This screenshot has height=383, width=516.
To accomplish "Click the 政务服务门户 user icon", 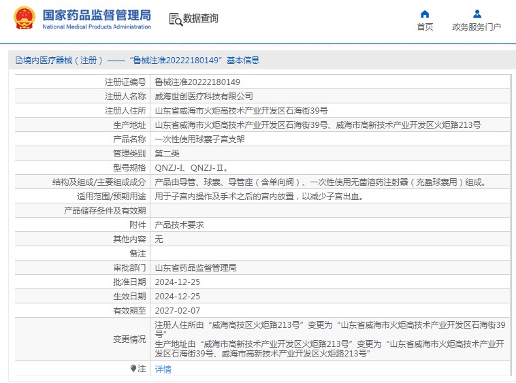I will (x=477, y=14).
